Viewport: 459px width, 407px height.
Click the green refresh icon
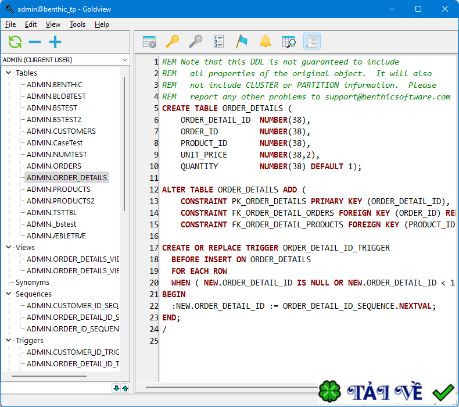coord(15,42)
